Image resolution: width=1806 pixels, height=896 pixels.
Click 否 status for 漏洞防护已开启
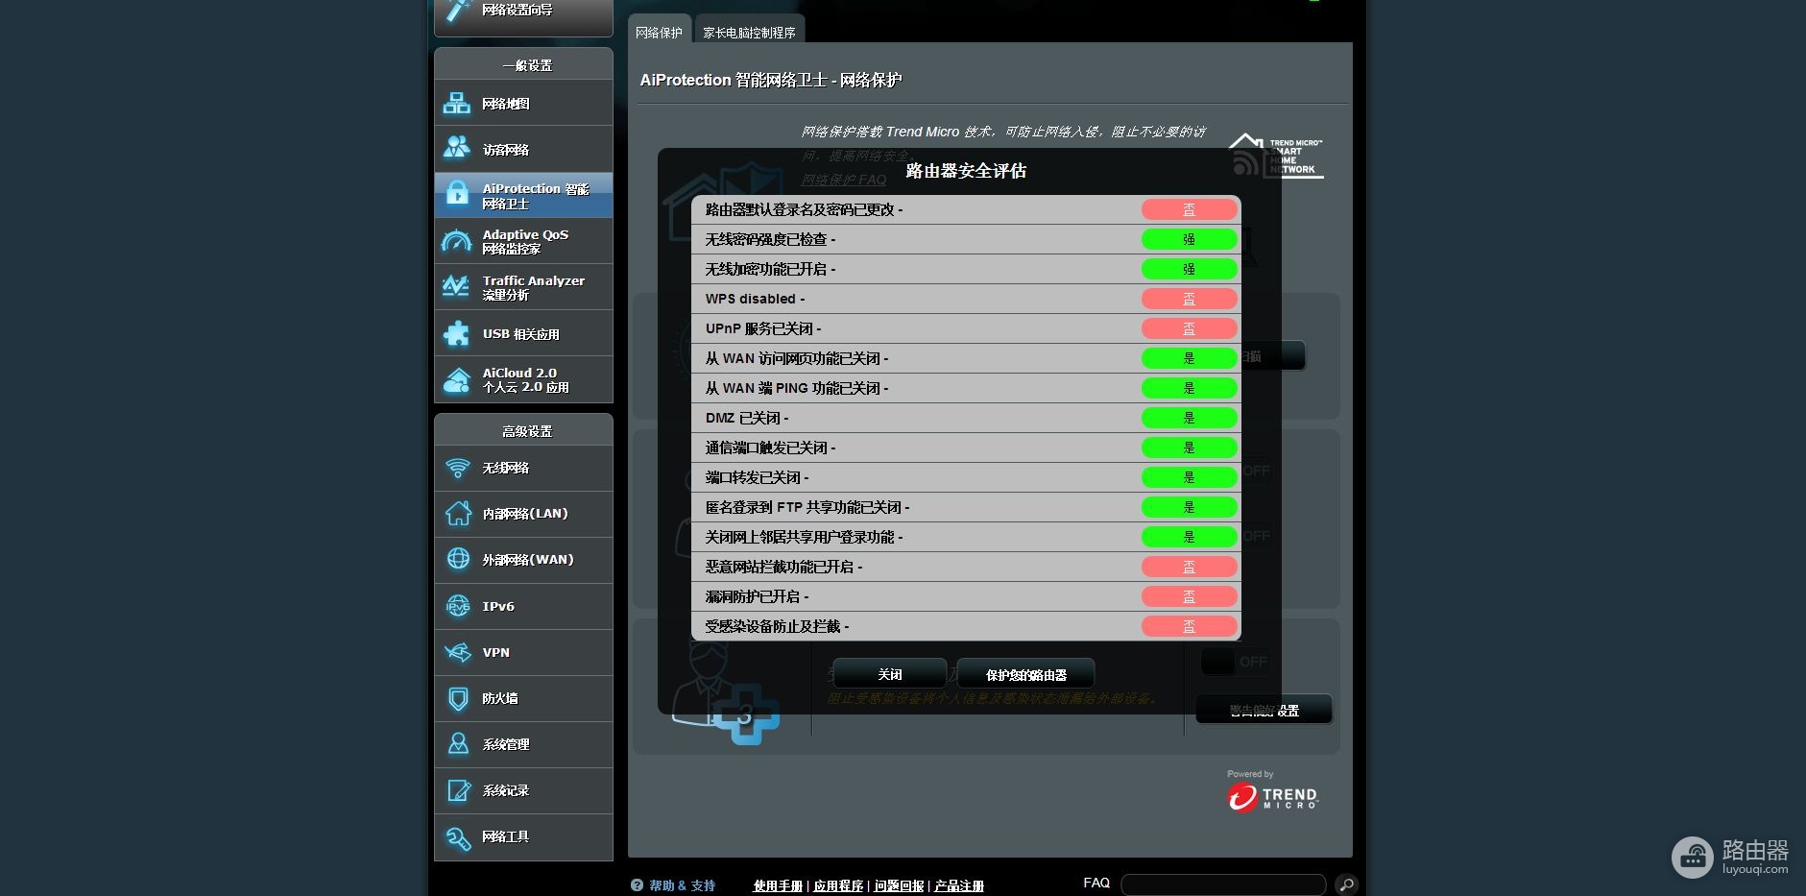[1189, 596]
